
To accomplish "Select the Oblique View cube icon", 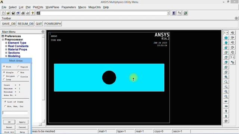I will click(226, 43).
